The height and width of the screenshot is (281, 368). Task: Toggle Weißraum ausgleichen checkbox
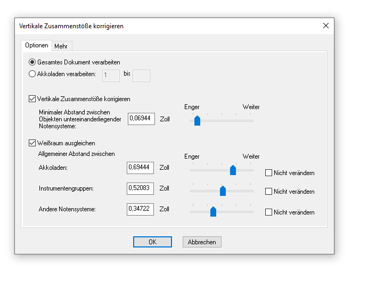coord(32,143)
